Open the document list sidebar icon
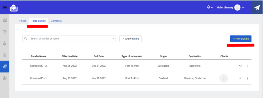Image resolution: width=263 pixels, height=98 pixels. [x=5, y=55]
